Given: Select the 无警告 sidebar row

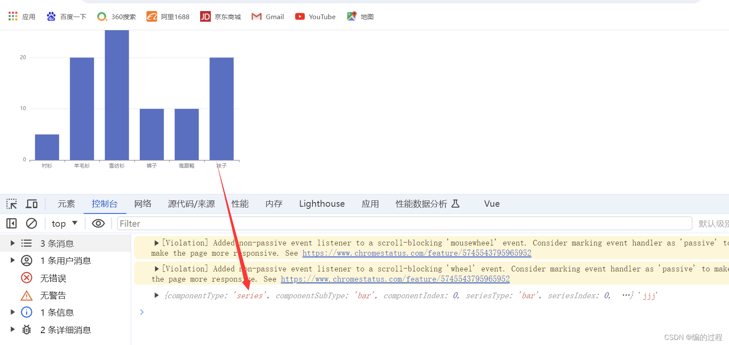Looking at the screenshot, I should [65, 295].
